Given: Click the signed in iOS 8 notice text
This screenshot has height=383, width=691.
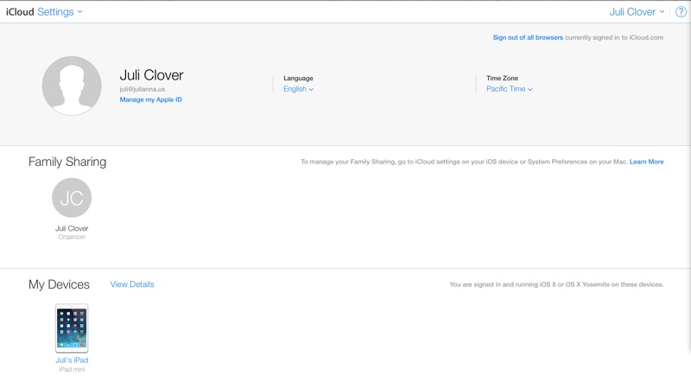Looking at the screenshot, I should (x=556, y=284).
